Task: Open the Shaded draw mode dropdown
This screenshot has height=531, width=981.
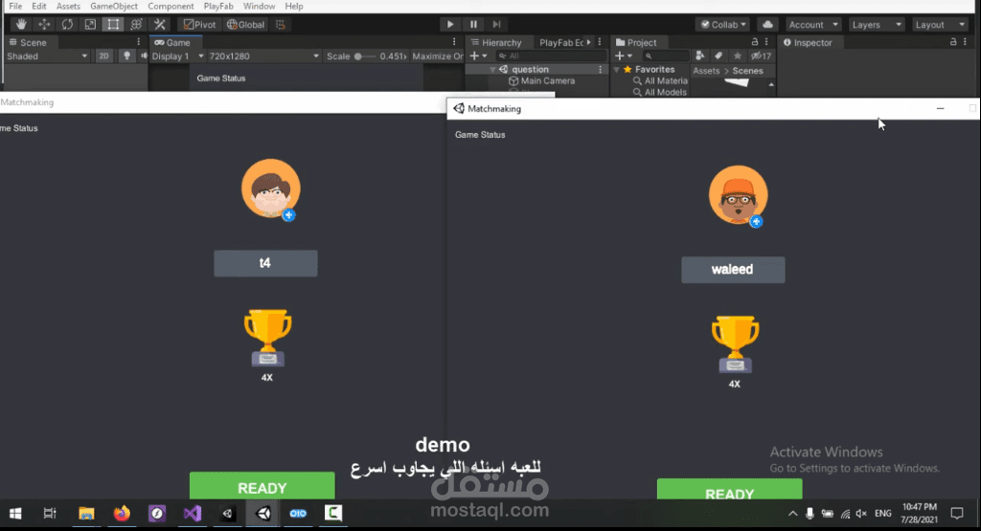Action: tap(46, 55)
